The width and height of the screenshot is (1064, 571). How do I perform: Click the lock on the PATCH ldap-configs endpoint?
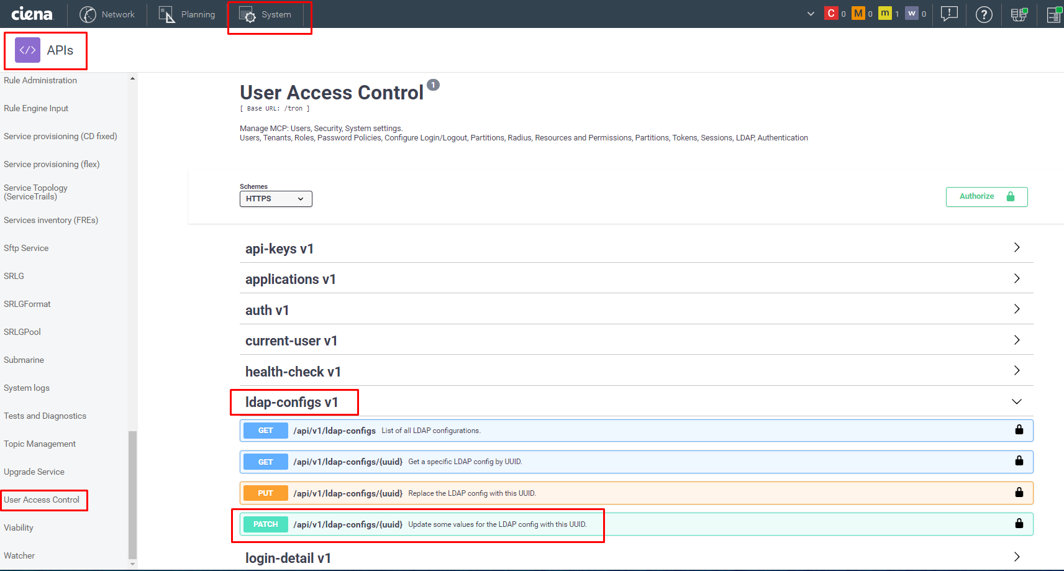(x=1019, y=523)
